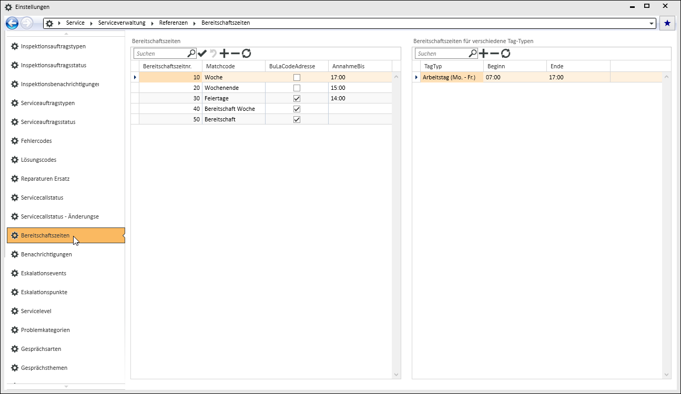Add new Tag-Typ entry with plus icon

pos(484,53)
